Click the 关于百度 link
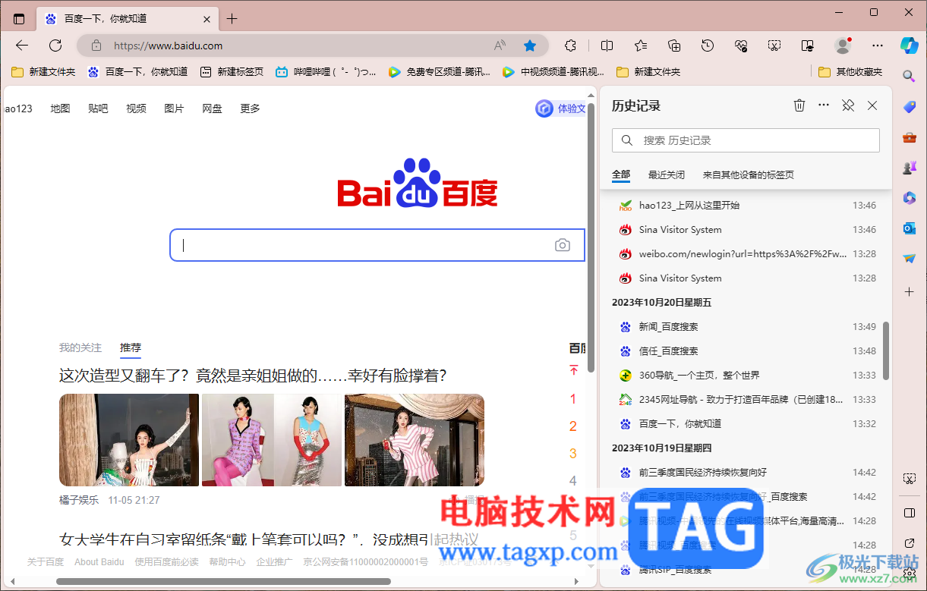 (x=45, y=561)
